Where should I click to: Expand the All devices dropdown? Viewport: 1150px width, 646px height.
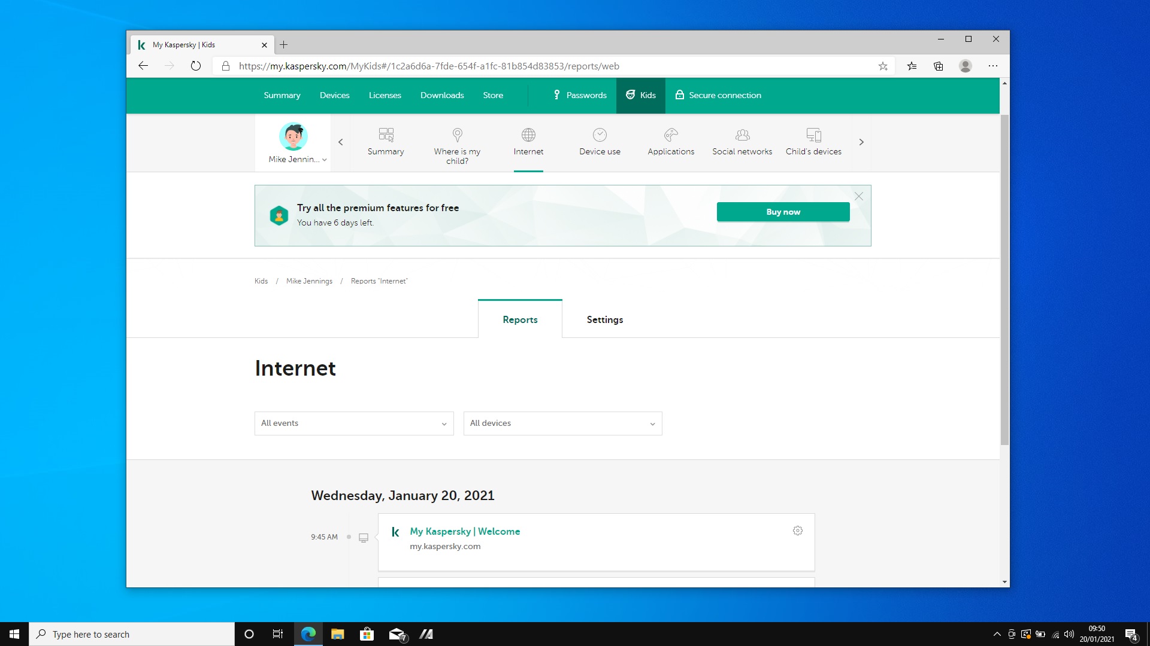tap(562, 423)
